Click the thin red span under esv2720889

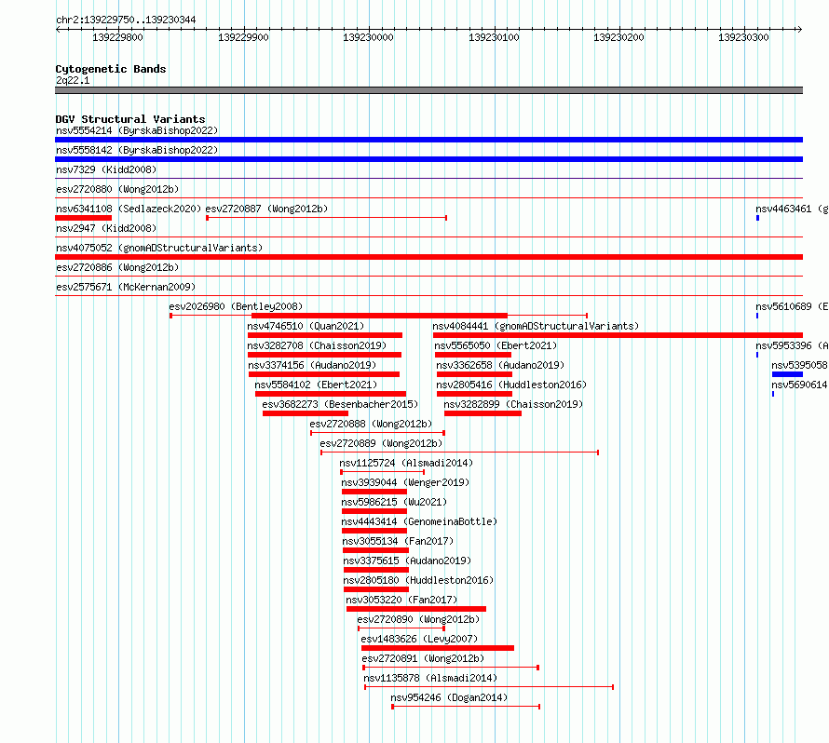point(459,453)
